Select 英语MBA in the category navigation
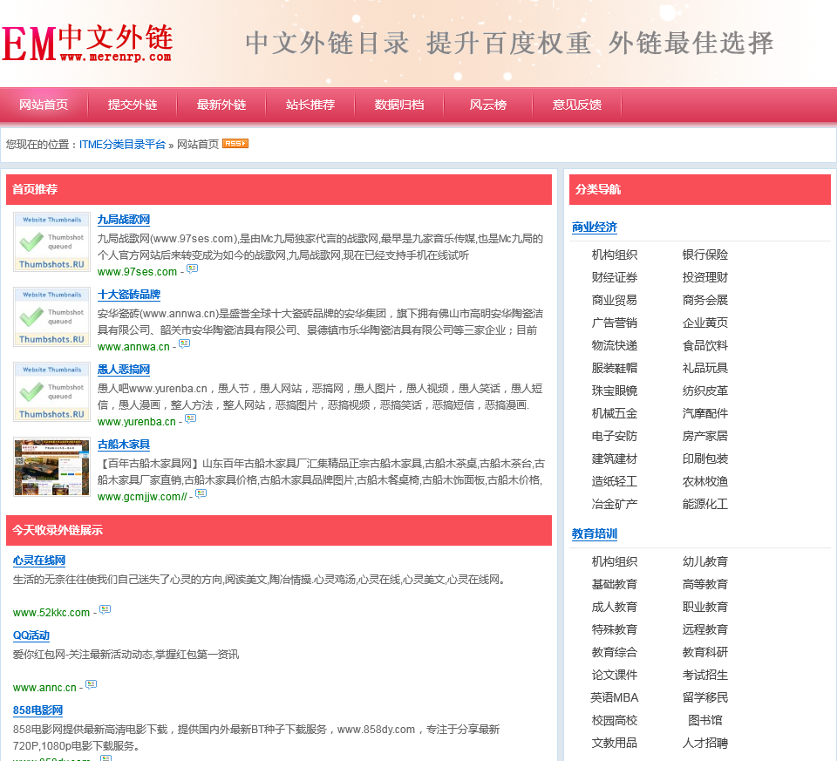837x761 pixels. point(614,698)
